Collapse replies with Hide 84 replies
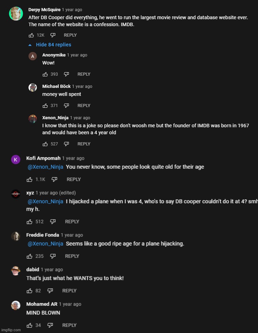Screen dimensions: 258x333 54,45
